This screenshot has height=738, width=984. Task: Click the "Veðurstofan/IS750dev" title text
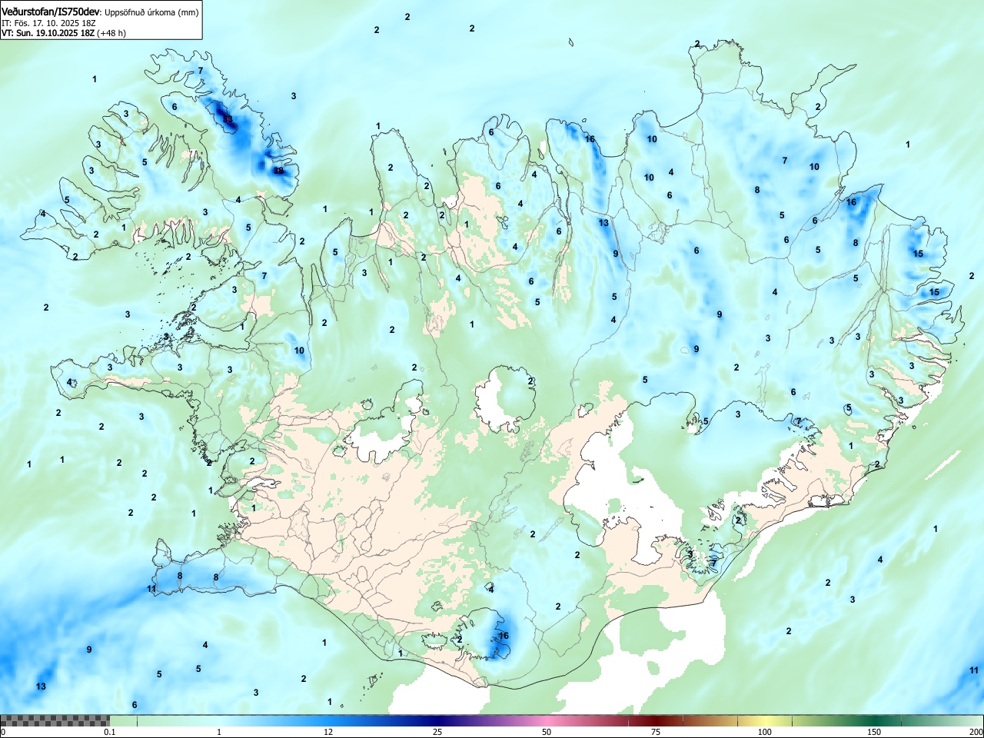coord(52,12)
